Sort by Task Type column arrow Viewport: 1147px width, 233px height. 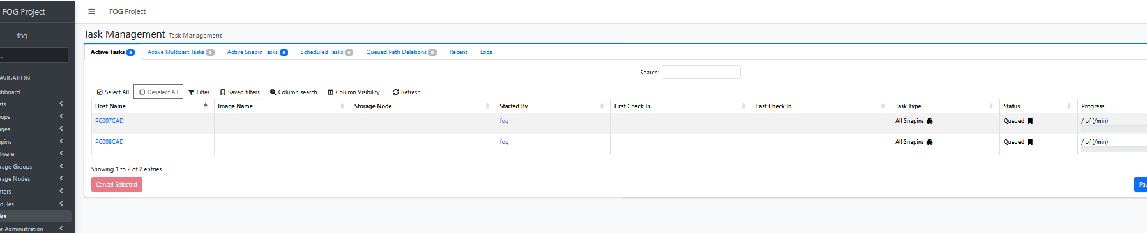[x=991, y=106]
